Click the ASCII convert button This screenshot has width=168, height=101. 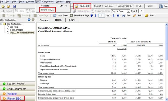tap(150, 6)
